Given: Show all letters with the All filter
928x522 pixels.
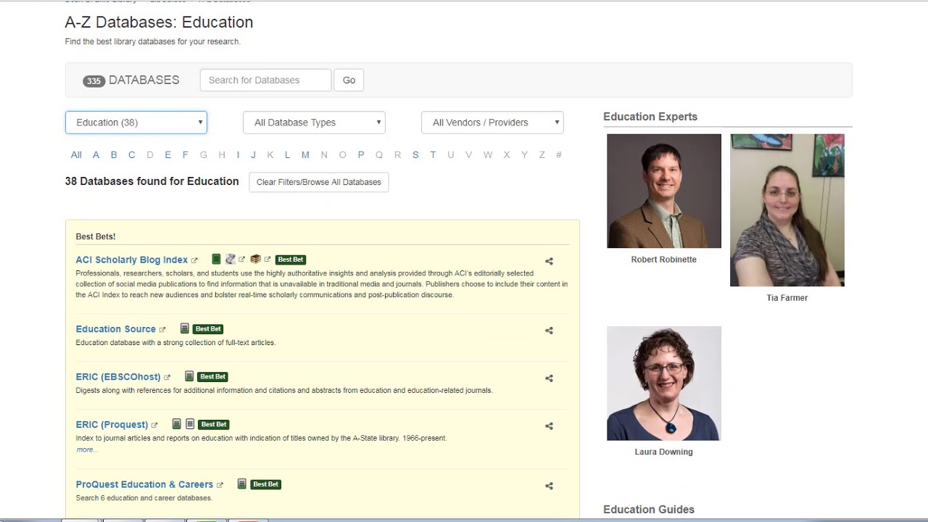Looking at the screenshot, I should pyautogui.click(x=76, y=154).
